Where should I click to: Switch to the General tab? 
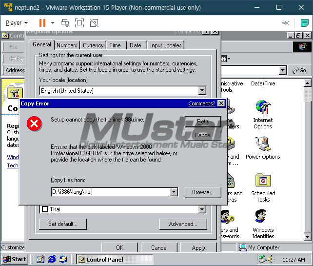tap(42, 44)
